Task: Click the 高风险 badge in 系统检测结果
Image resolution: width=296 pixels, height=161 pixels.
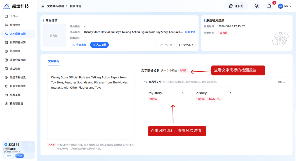Action: (224, 33)
